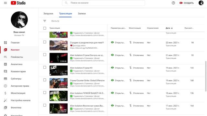Click monetization-off icon for 18 июн. stream

[130, 93]
